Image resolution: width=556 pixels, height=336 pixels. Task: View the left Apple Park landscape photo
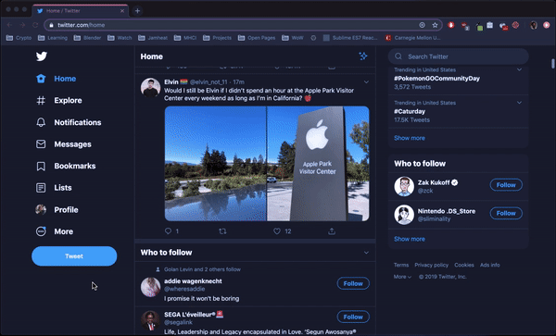215,164
